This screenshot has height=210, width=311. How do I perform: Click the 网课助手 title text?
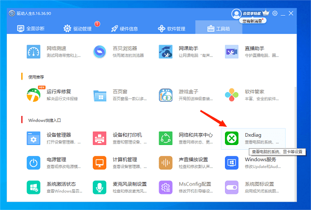pyautogui.click(x=189, y=48)
